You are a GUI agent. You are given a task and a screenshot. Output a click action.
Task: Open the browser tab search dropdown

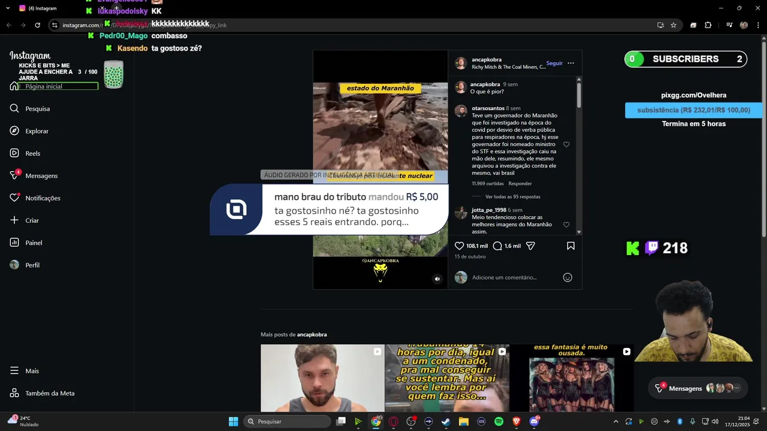pos(8,8)
